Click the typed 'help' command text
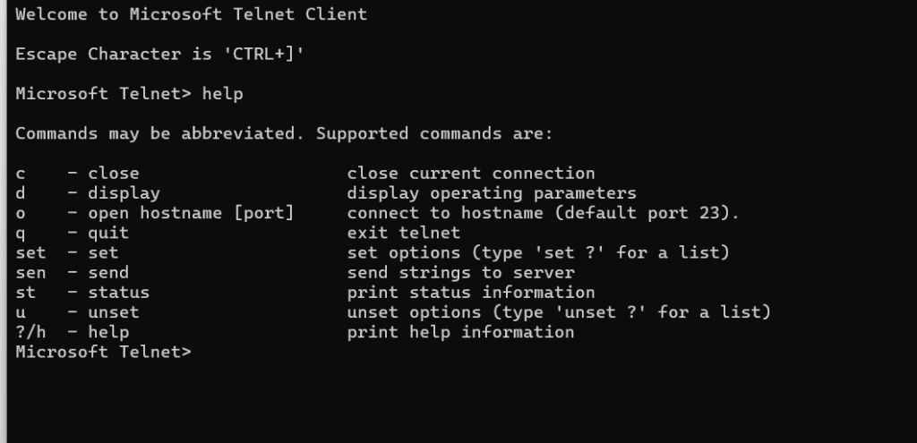 [x=223, y=94]
